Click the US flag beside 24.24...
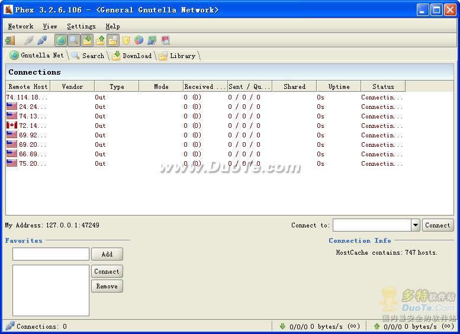 12,106
